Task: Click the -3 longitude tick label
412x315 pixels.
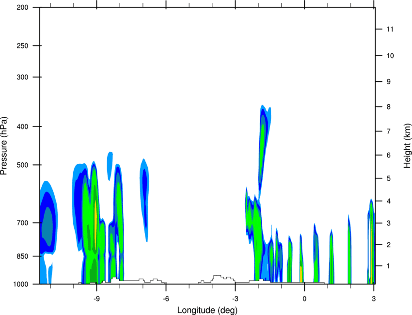Action: coord(235,299)
